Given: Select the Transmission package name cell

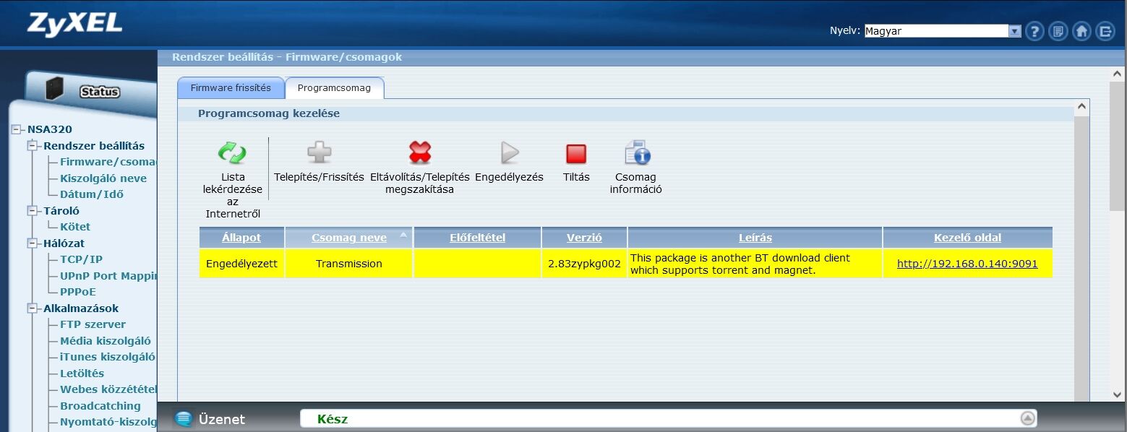Looking at the screenshot, I should click(349, 264).
